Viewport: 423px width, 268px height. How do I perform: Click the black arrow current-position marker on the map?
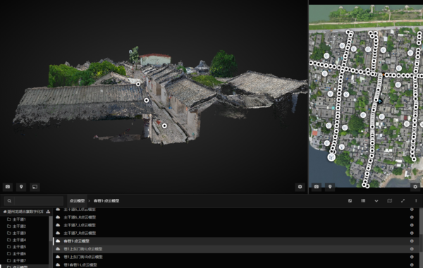380,102
